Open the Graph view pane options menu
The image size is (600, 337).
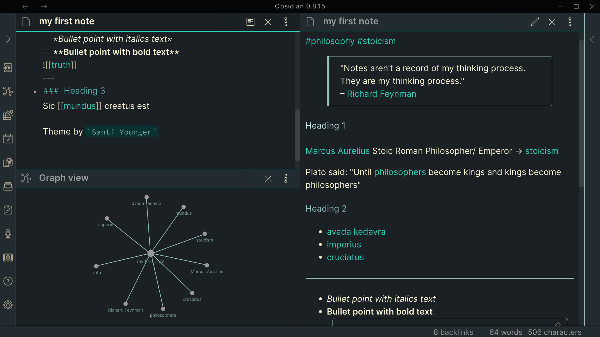point(286,178)
